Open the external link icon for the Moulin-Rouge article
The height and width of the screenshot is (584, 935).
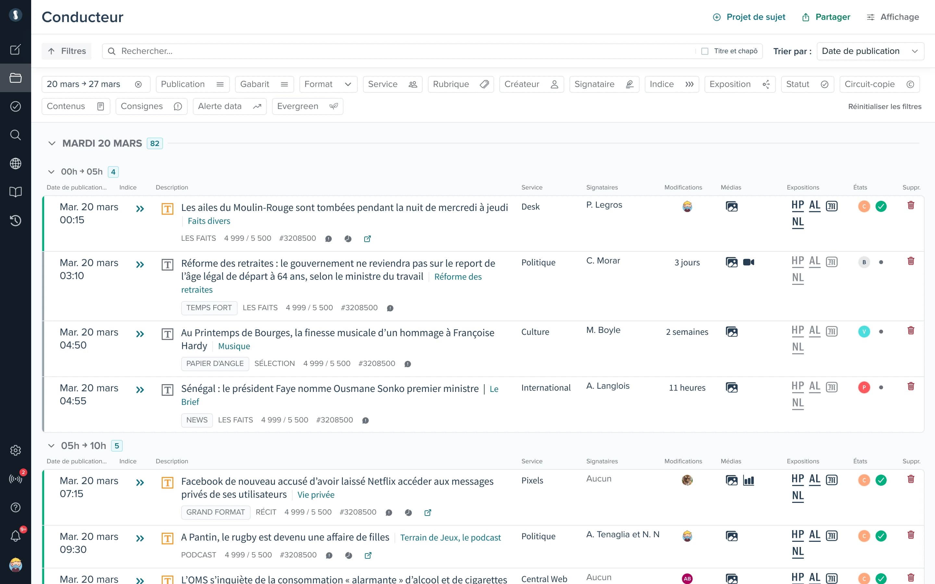point(368,239)
